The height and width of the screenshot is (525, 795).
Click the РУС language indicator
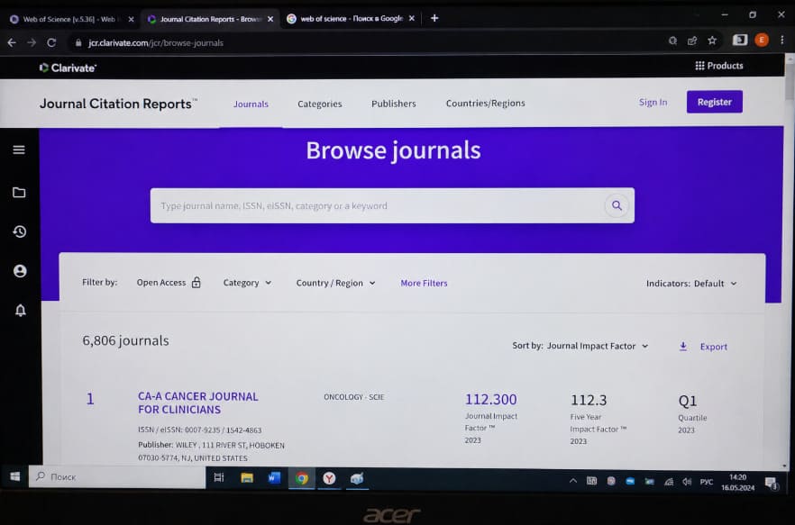coord(707,482)
